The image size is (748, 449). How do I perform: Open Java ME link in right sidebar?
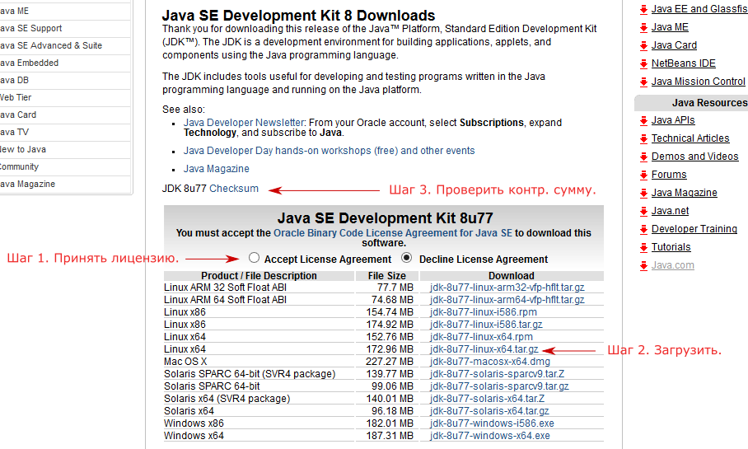670,27
